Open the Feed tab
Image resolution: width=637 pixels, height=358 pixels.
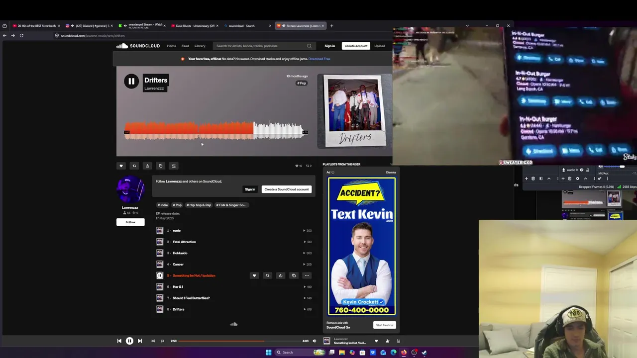185,46
